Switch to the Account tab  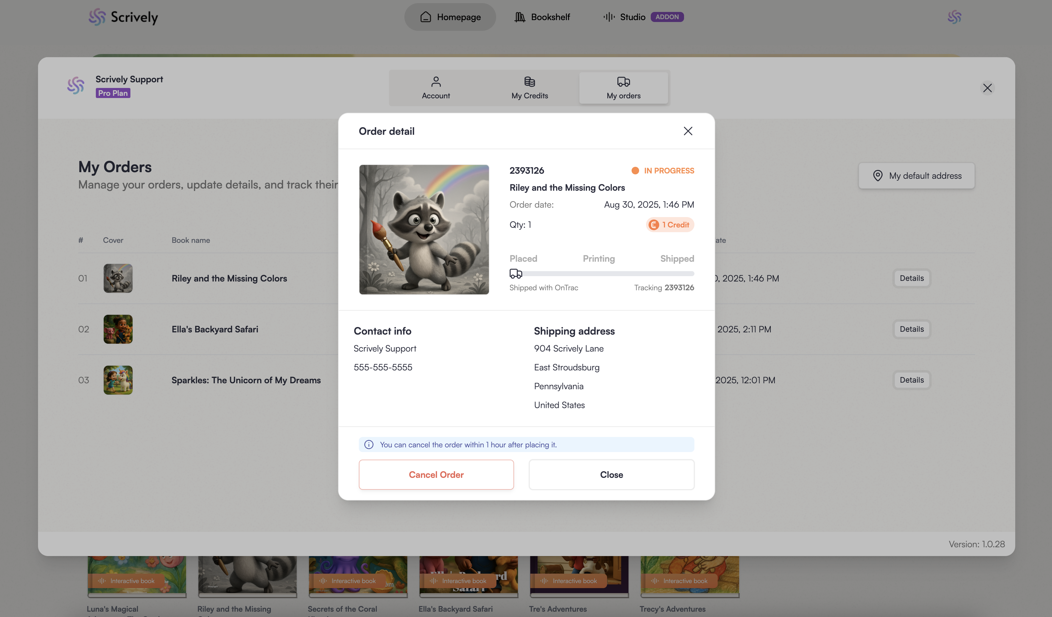436,88
